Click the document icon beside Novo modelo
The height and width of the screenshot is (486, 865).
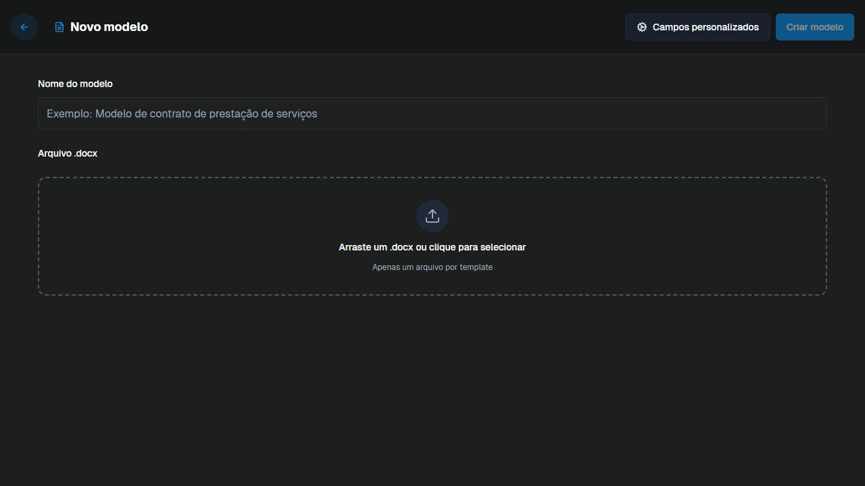[59, 27]
